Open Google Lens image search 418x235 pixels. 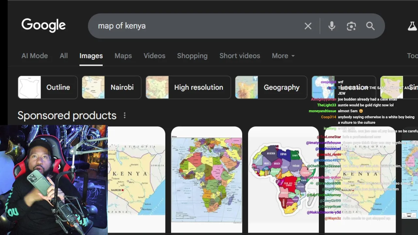coord(351,26)
